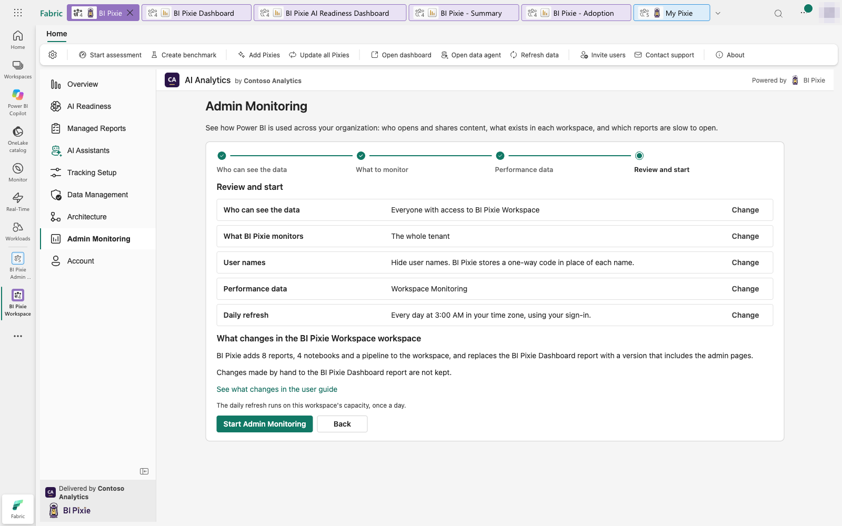Switch to the BI Pixie Dashboard tab
The height and width of the screenshot is (526, 842).
(x=196, y=13)
